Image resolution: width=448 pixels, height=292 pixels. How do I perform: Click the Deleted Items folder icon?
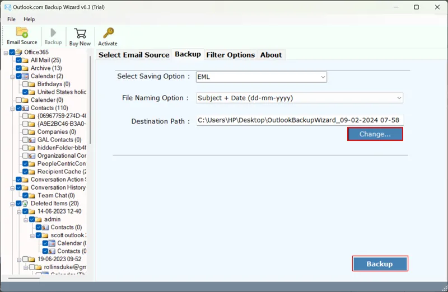pyautogui.click(x=25, y=204)
